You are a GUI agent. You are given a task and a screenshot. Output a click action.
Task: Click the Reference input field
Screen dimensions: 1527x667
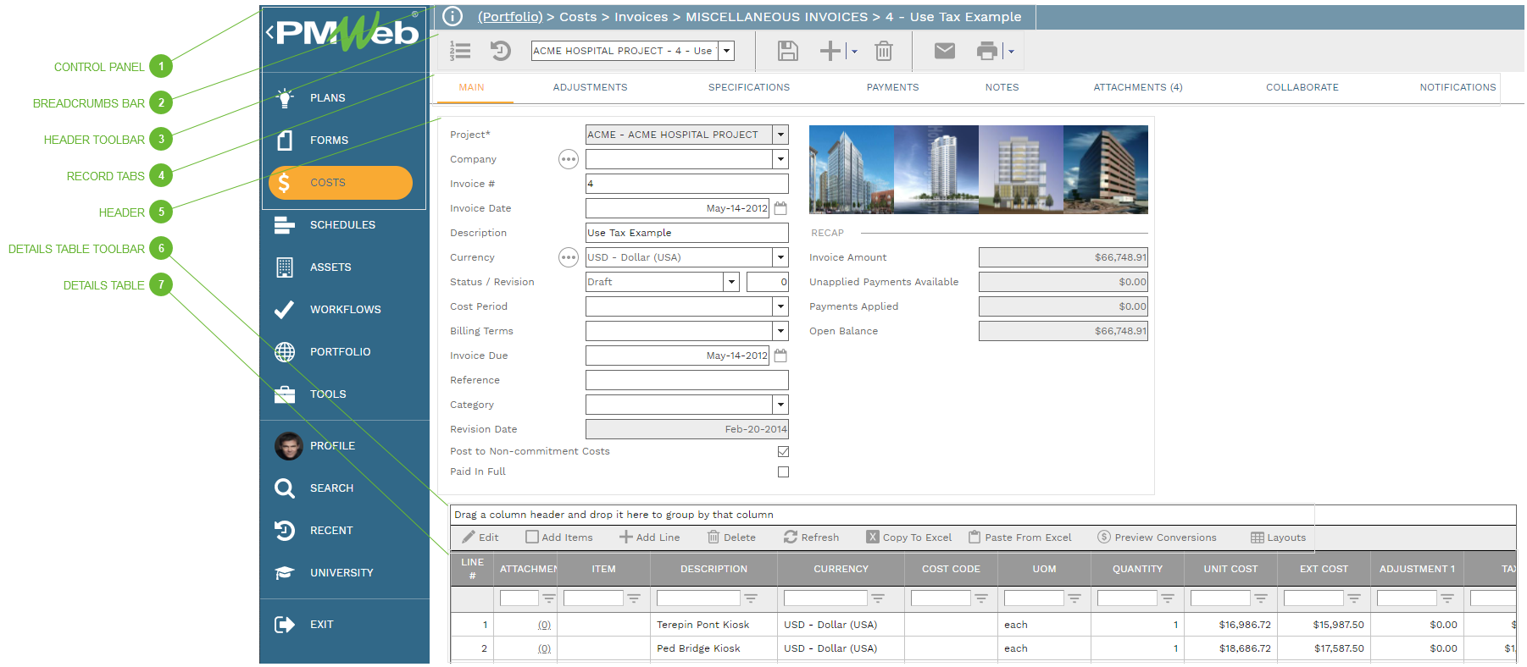(x=687, y=380)
